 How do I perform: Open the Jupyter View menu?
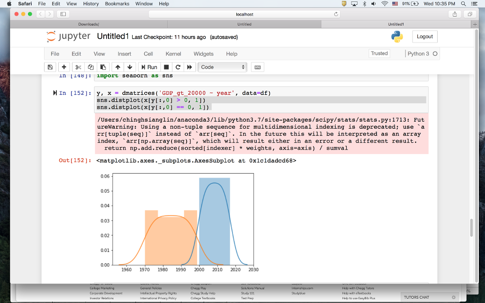pyautogui.click(x=99, y=54)
